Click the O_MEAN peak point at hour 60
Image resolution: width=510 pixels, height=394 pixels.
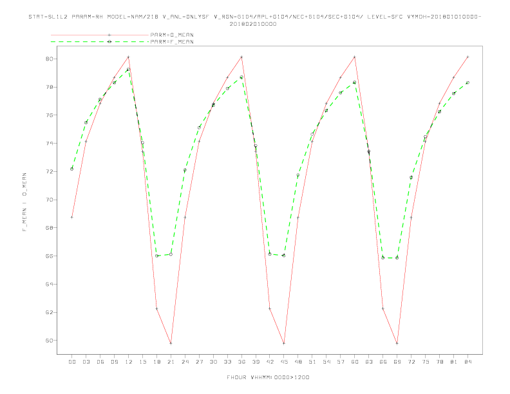click(x=355, y=57)
